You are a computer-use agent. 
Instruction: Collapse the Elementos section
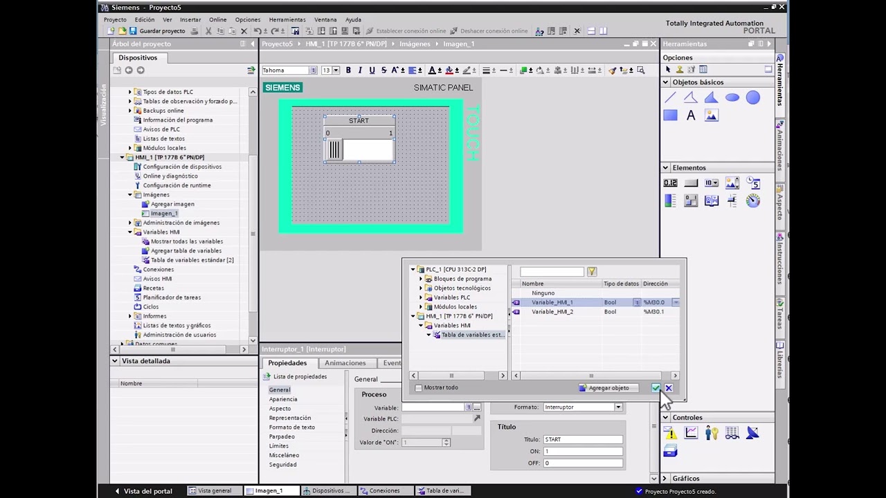[x=666, y=167]
